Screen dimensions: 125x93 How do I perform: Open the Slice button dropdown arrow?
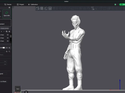pyautogui.click(x=120, y=4)
